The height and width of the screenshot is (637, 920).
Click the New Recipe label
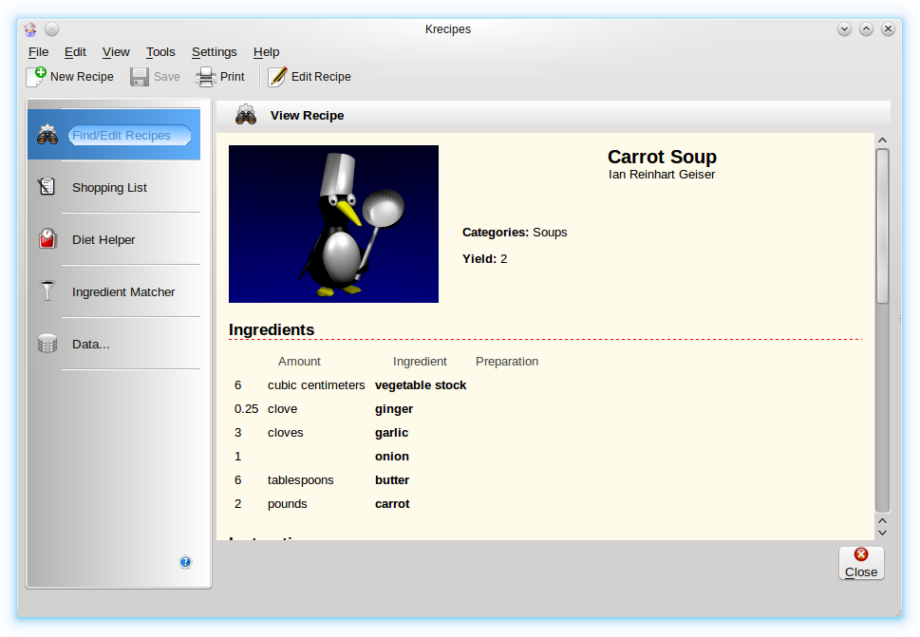(x=82, y=77)
